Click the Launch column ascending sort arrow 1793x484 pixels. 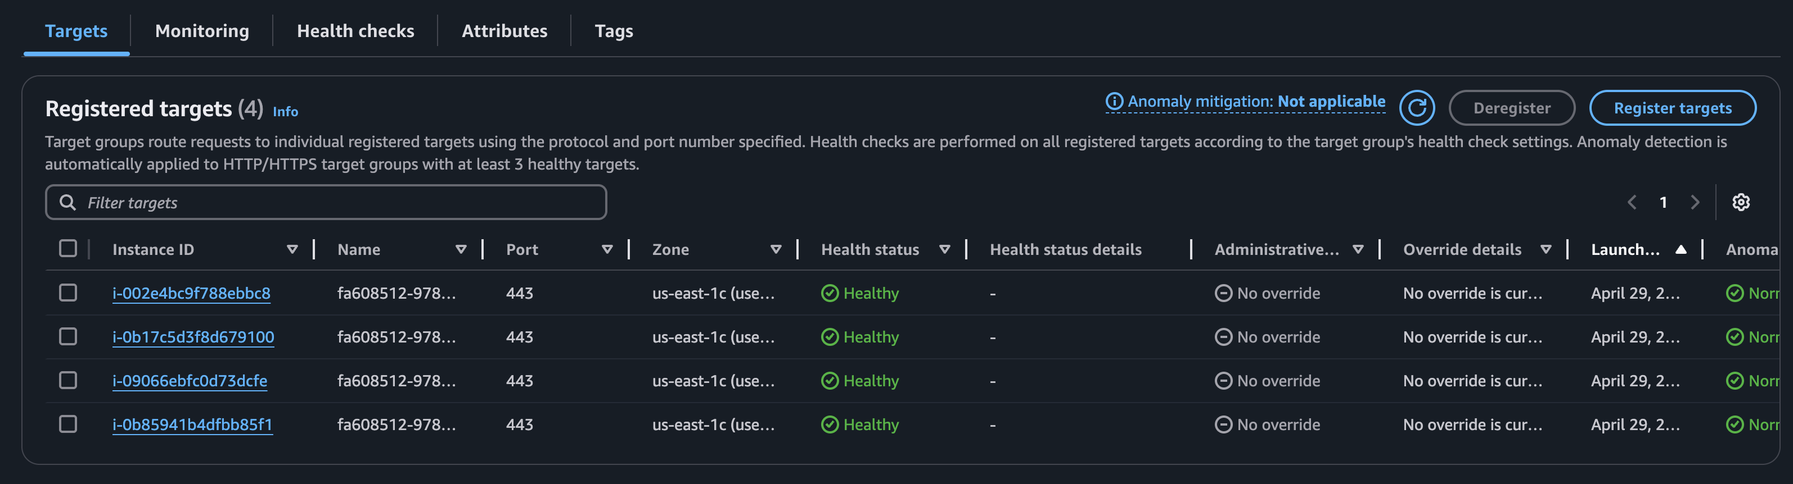(x=1681, y=249)
